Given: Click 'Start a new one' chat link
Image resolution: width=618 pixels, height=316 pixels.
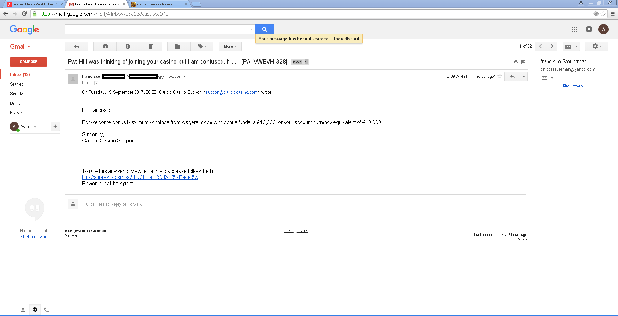Looking at the screenshot, I should [x=35, y=237].
